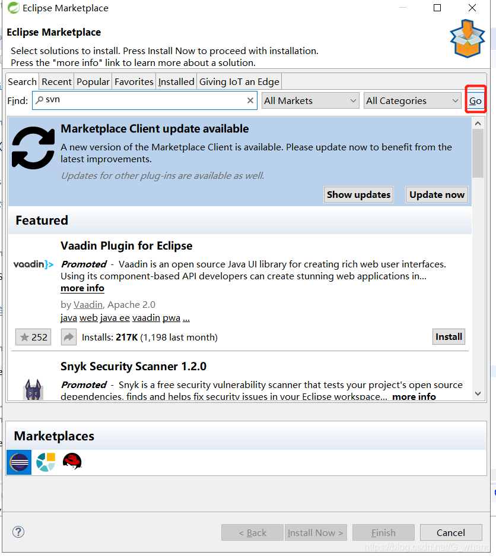Click the help question mark icon
496x558 pixels.
18,532
